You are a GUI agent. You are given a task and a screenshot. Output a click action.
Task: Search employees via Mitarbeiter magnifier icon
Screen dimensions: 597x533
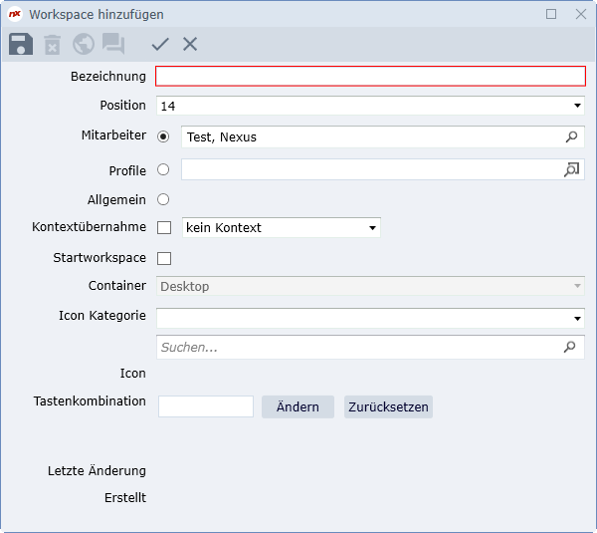pyautogui.click(x=571, y=137)
